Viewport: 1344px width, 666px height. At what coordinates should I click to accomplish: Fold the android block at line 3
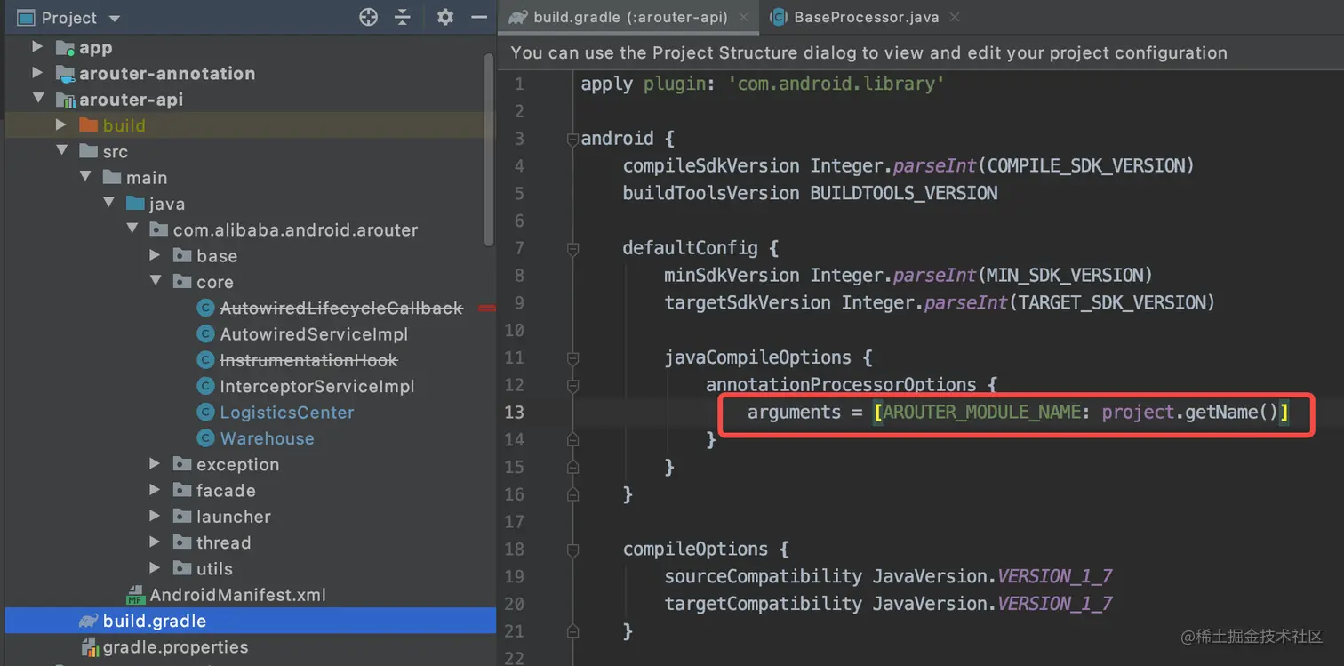click(572, 139)
